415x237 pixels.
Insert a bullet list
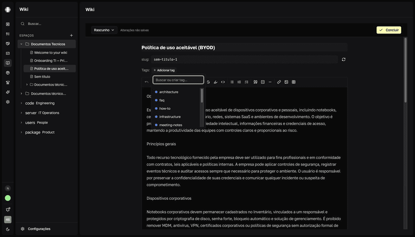232,82
